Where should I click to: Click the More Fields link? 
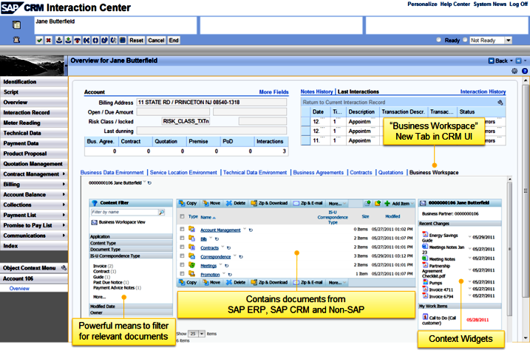point(274,92)
